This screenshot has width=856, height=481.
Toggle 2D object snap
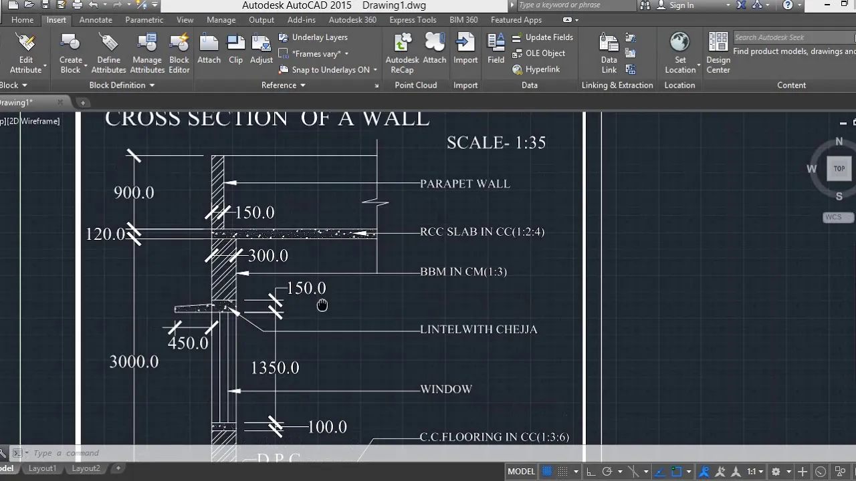[x=677, y=472]
